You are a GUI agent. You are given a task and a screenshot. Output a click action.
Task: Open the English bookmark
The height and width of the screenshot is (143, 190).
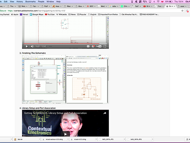92,14
